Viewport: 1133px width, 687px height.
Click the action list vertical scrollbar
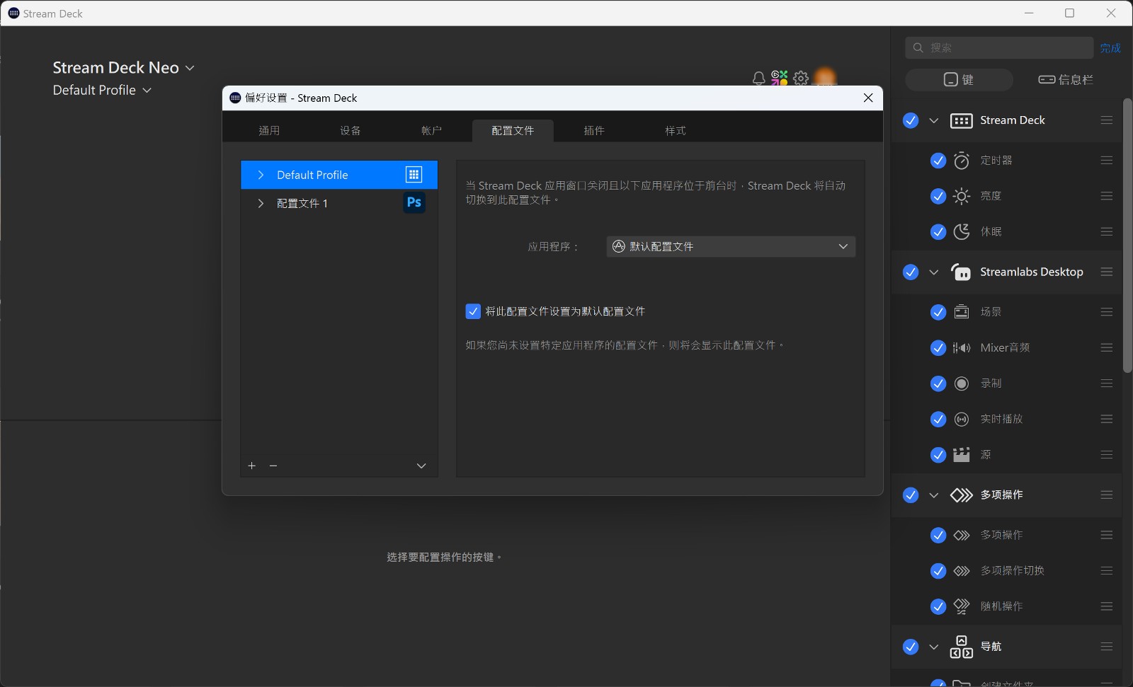(x=1127, y=236)
